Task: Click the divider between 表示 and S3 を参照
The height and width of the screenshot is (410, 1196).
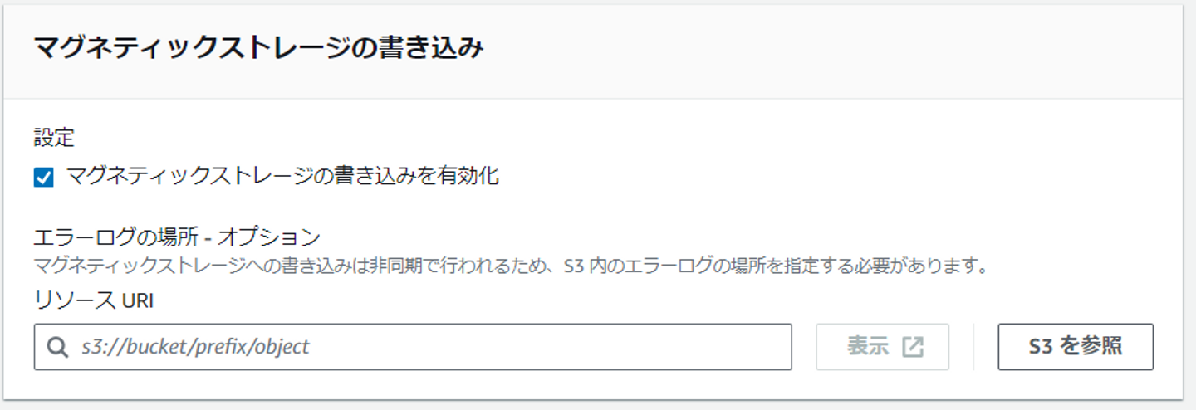Action: click(973, 347)
